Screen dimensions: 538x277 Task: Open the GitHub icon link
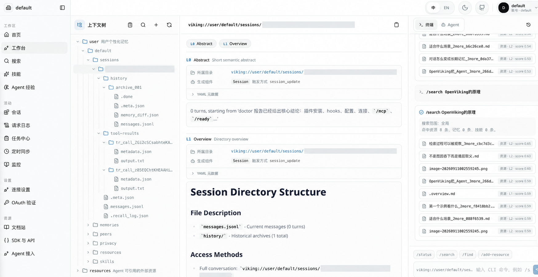pos(482,8)
